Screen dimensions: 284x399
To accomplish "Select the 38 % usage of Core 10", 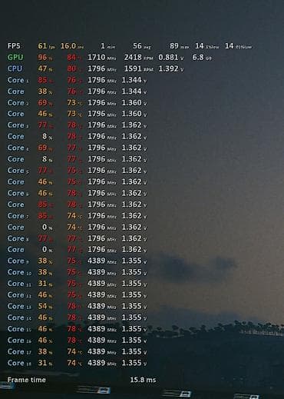I will 45,272.
